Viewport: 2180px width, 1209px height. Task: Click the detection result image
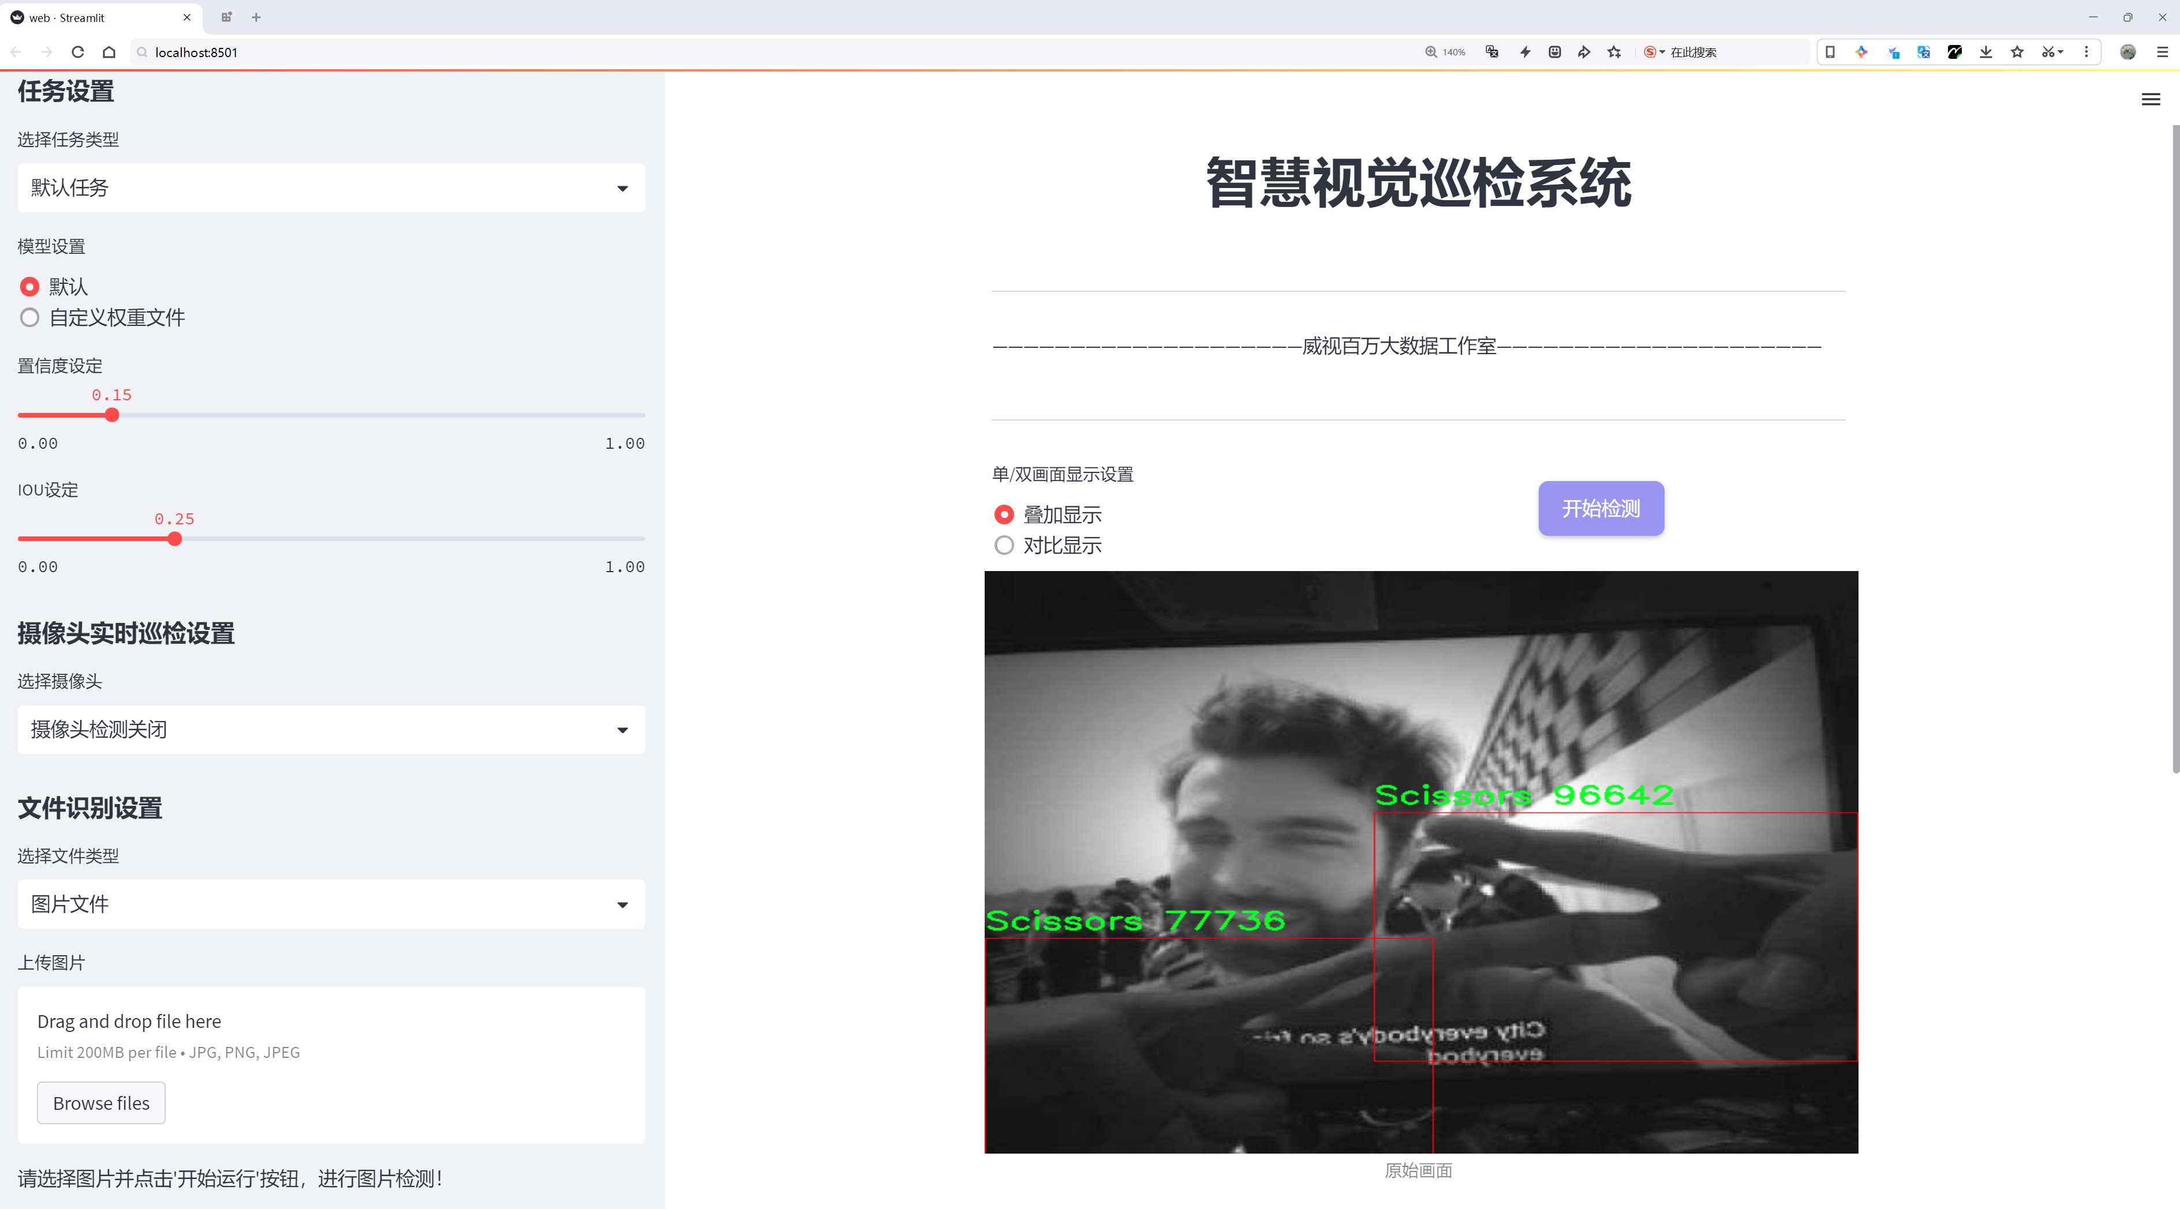1421,862
